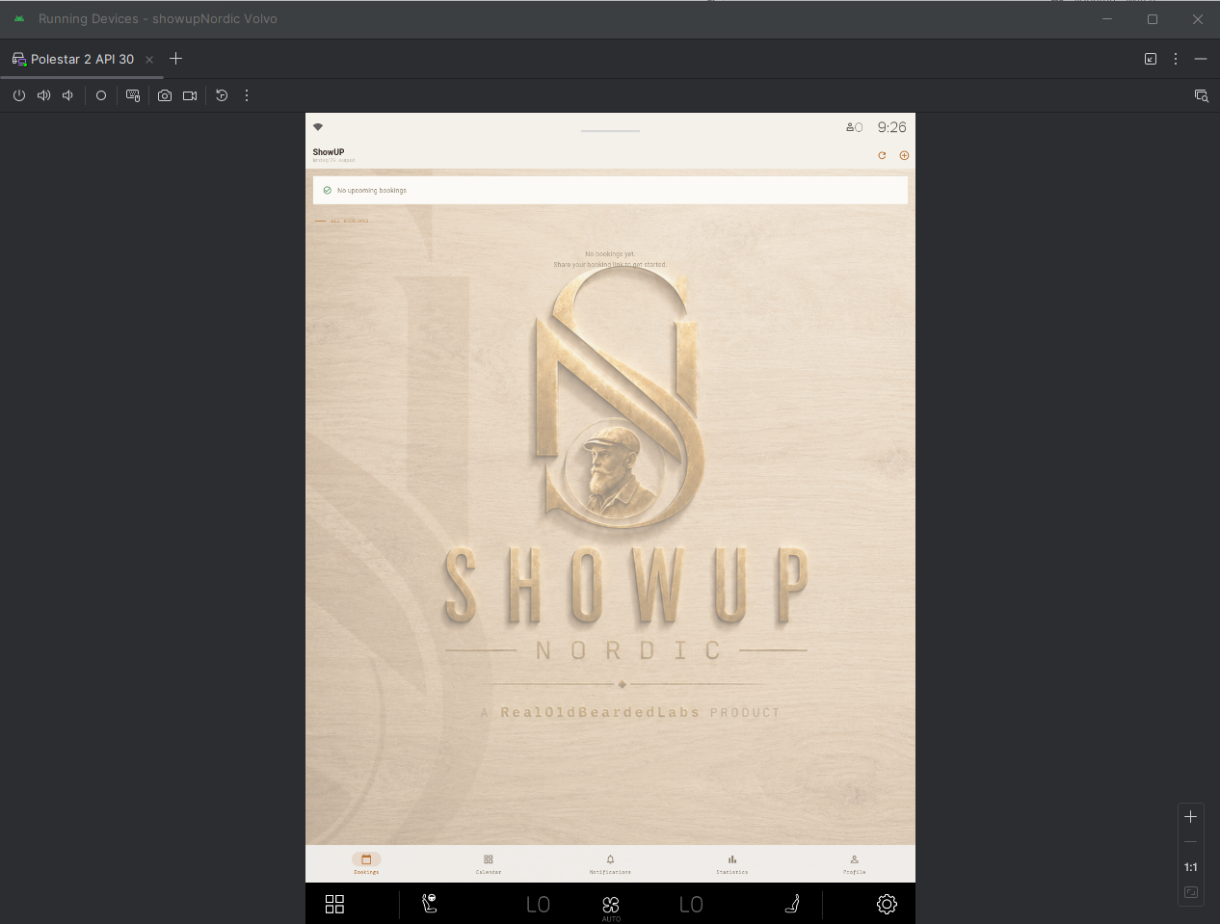Open car settings gear icon
Screen dimensions: 1220x924
click(887, 904)
